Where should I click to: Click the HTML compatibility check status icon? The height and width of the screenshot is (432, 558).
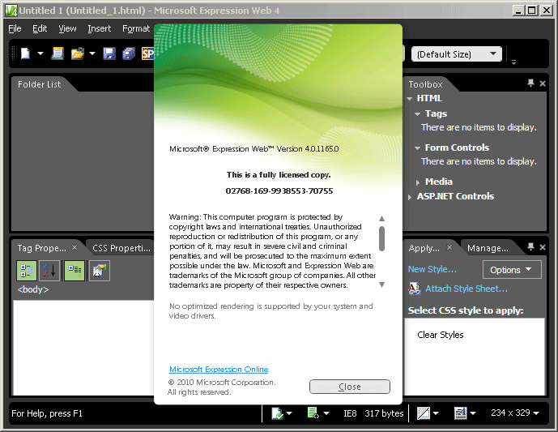pyautogui.click(x=277, y=413)
